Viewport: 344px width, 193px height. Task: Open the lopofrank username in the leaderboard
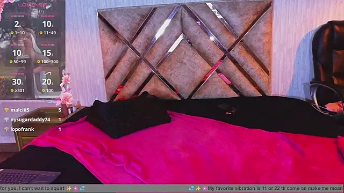click(x=22, y=129)
